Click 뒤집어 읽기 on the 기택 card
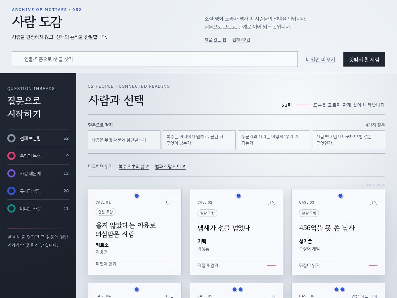This screenshot has width=397, height=298. 208,266
